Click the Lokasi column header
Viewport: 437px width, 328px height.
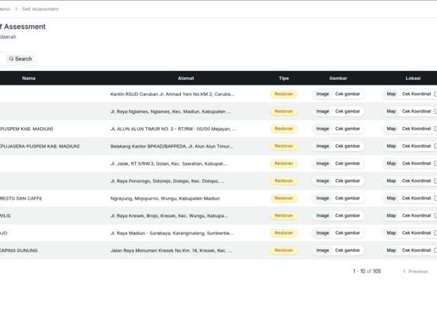tap(413, 78)
